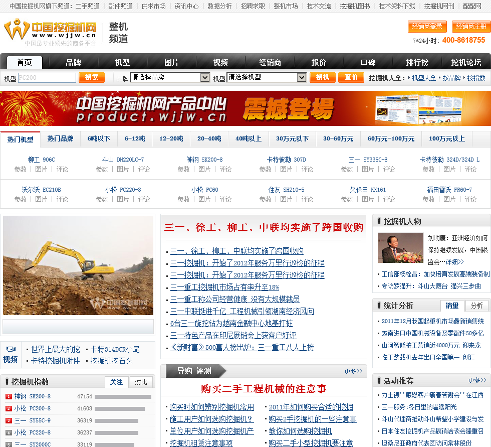
Task: Click 参数 under 小松 PC60
Action: (183, 199)
